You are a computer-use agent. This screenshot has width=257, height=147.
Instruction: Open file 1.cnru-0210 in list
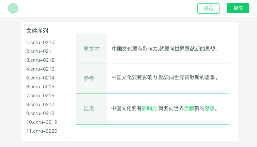pos(40,42)
